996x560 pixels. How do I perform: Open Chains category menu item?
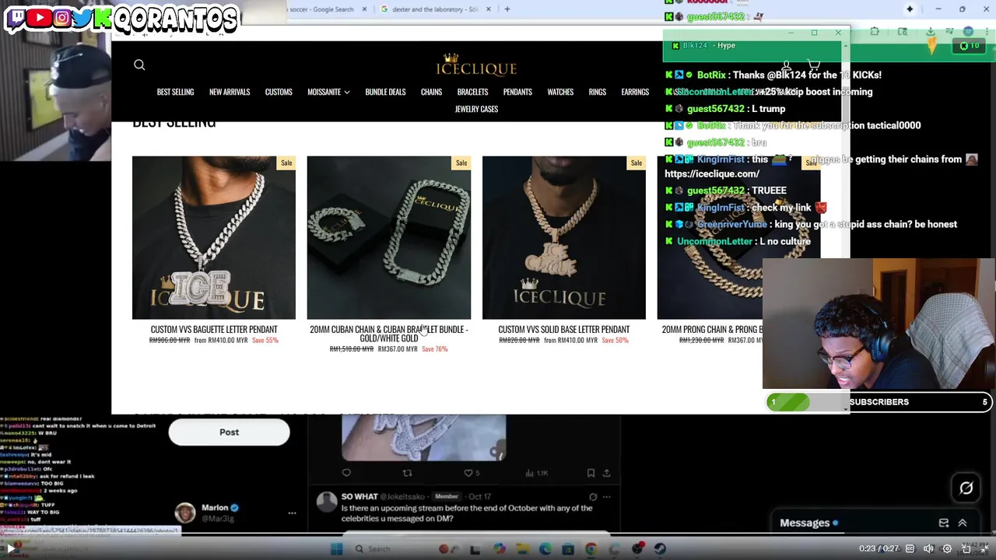pyautogui.click(x=431, y=92)
